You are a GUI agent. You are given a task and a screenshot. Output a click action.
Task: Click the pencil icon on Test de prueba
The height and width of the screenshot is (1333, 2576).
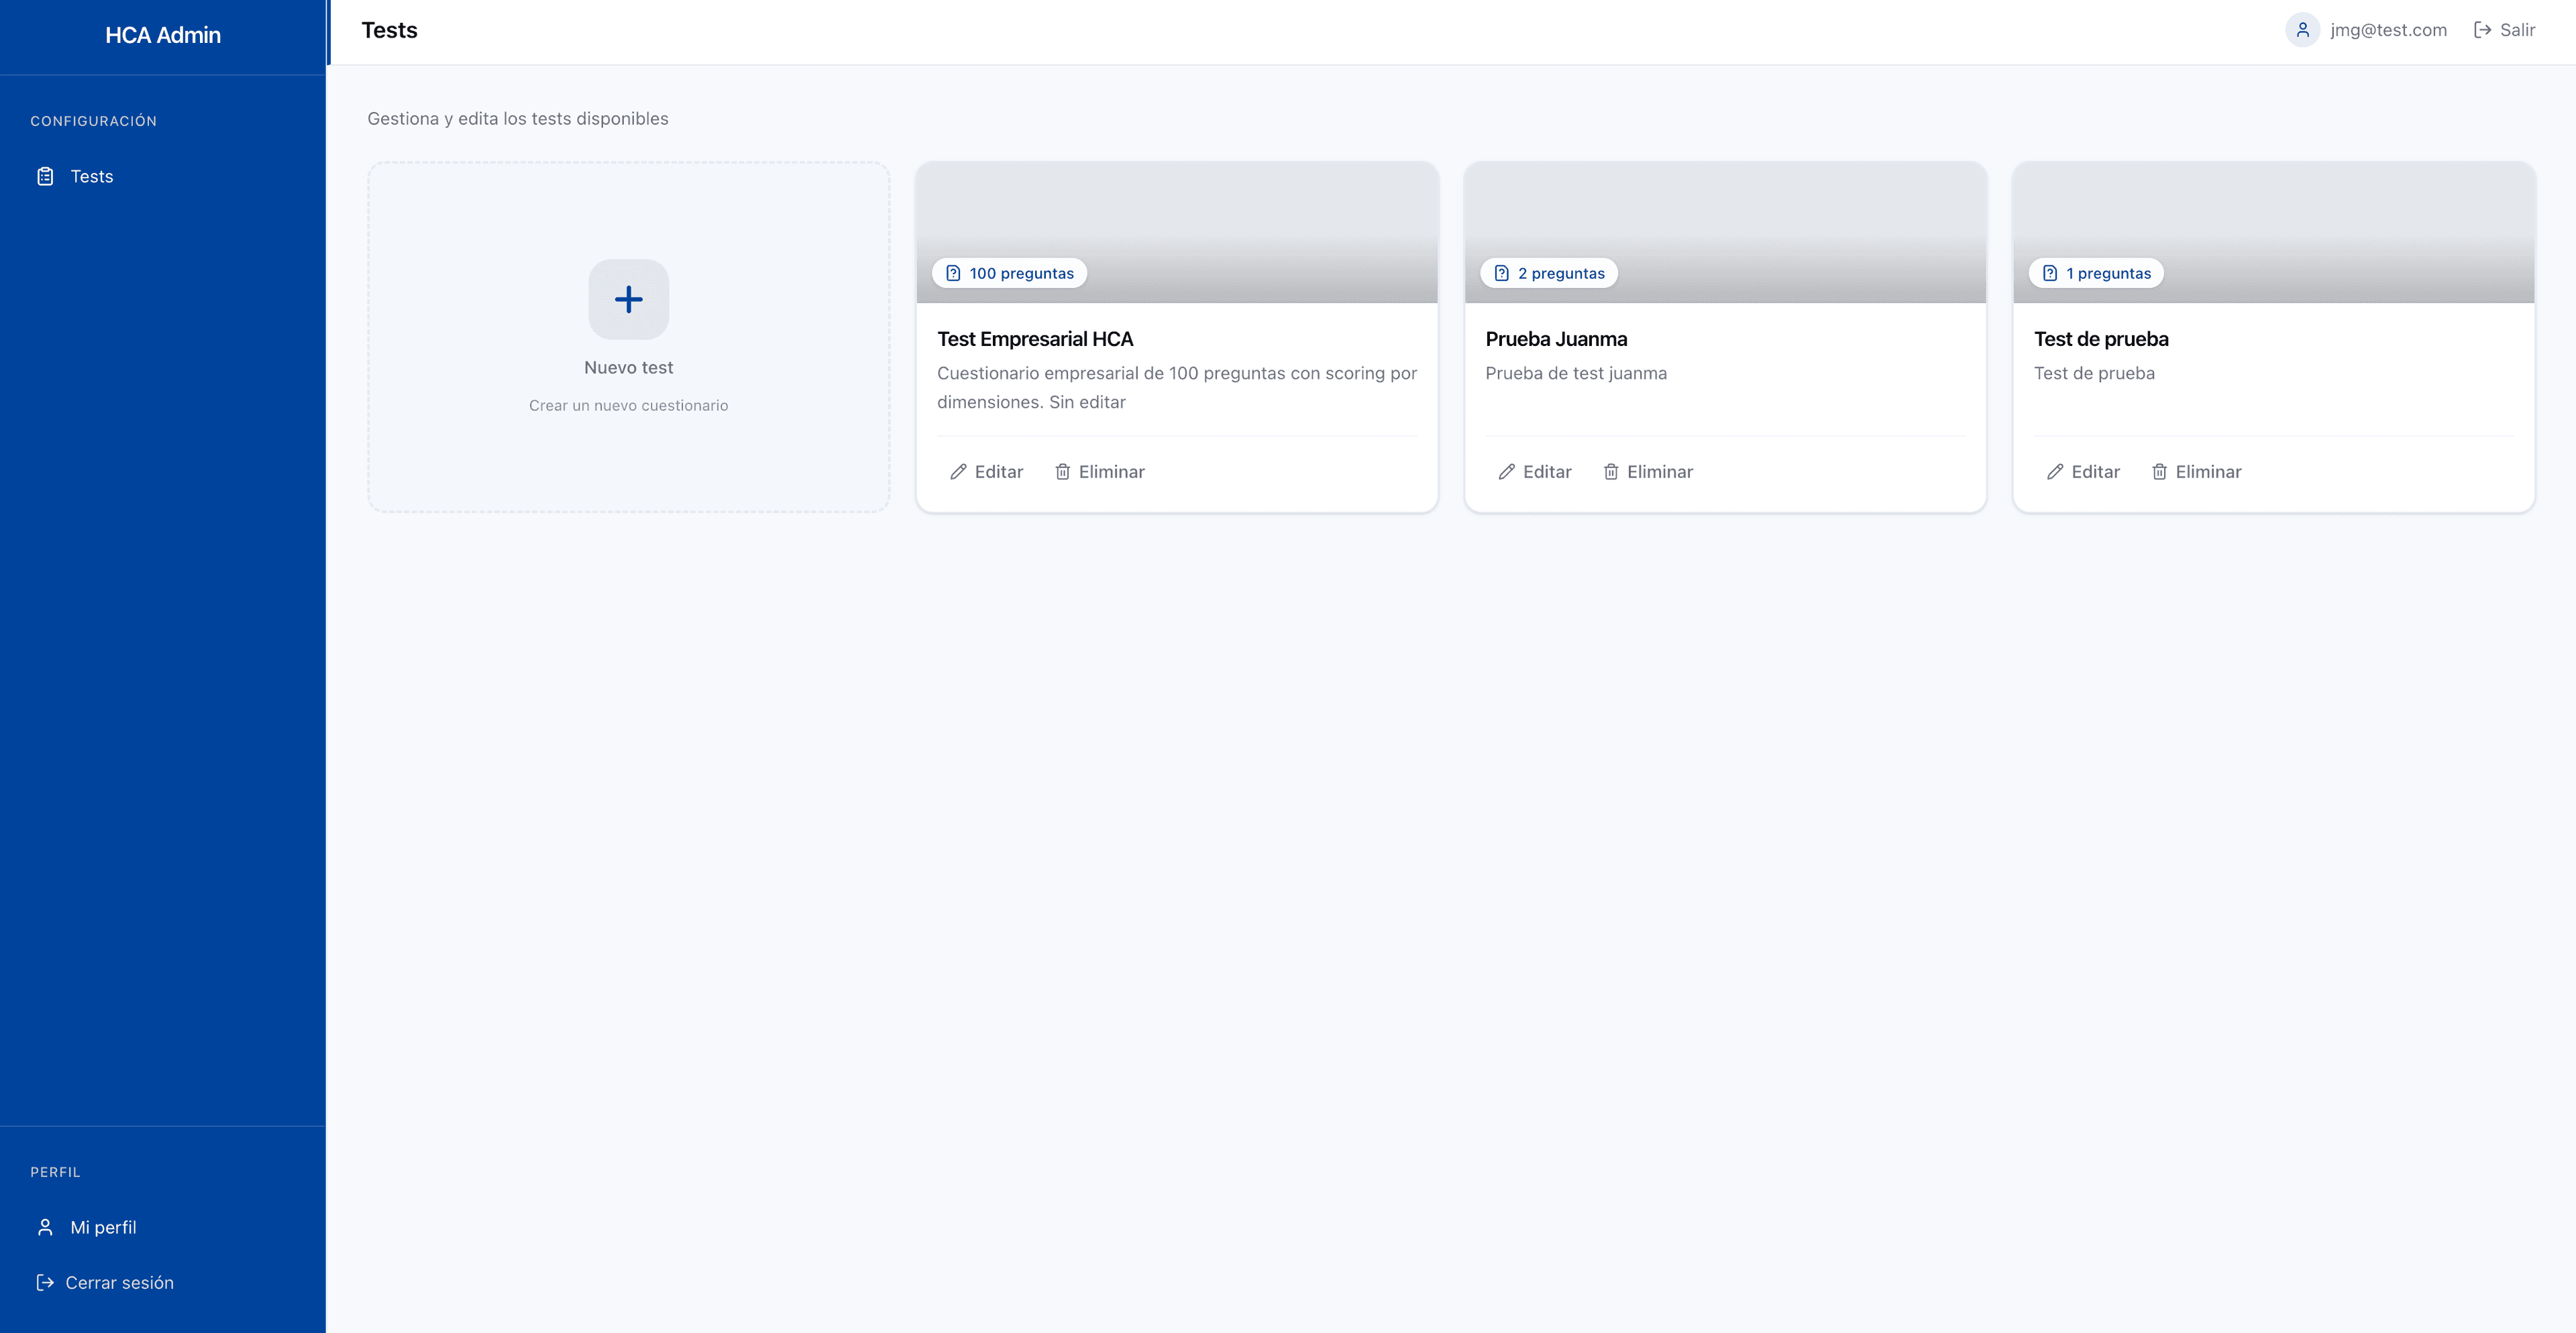(x=2055, y=471)
